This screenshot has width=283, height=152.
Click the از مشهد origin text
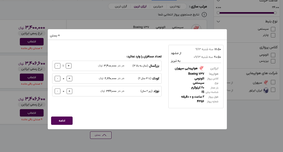click(176, 53)
